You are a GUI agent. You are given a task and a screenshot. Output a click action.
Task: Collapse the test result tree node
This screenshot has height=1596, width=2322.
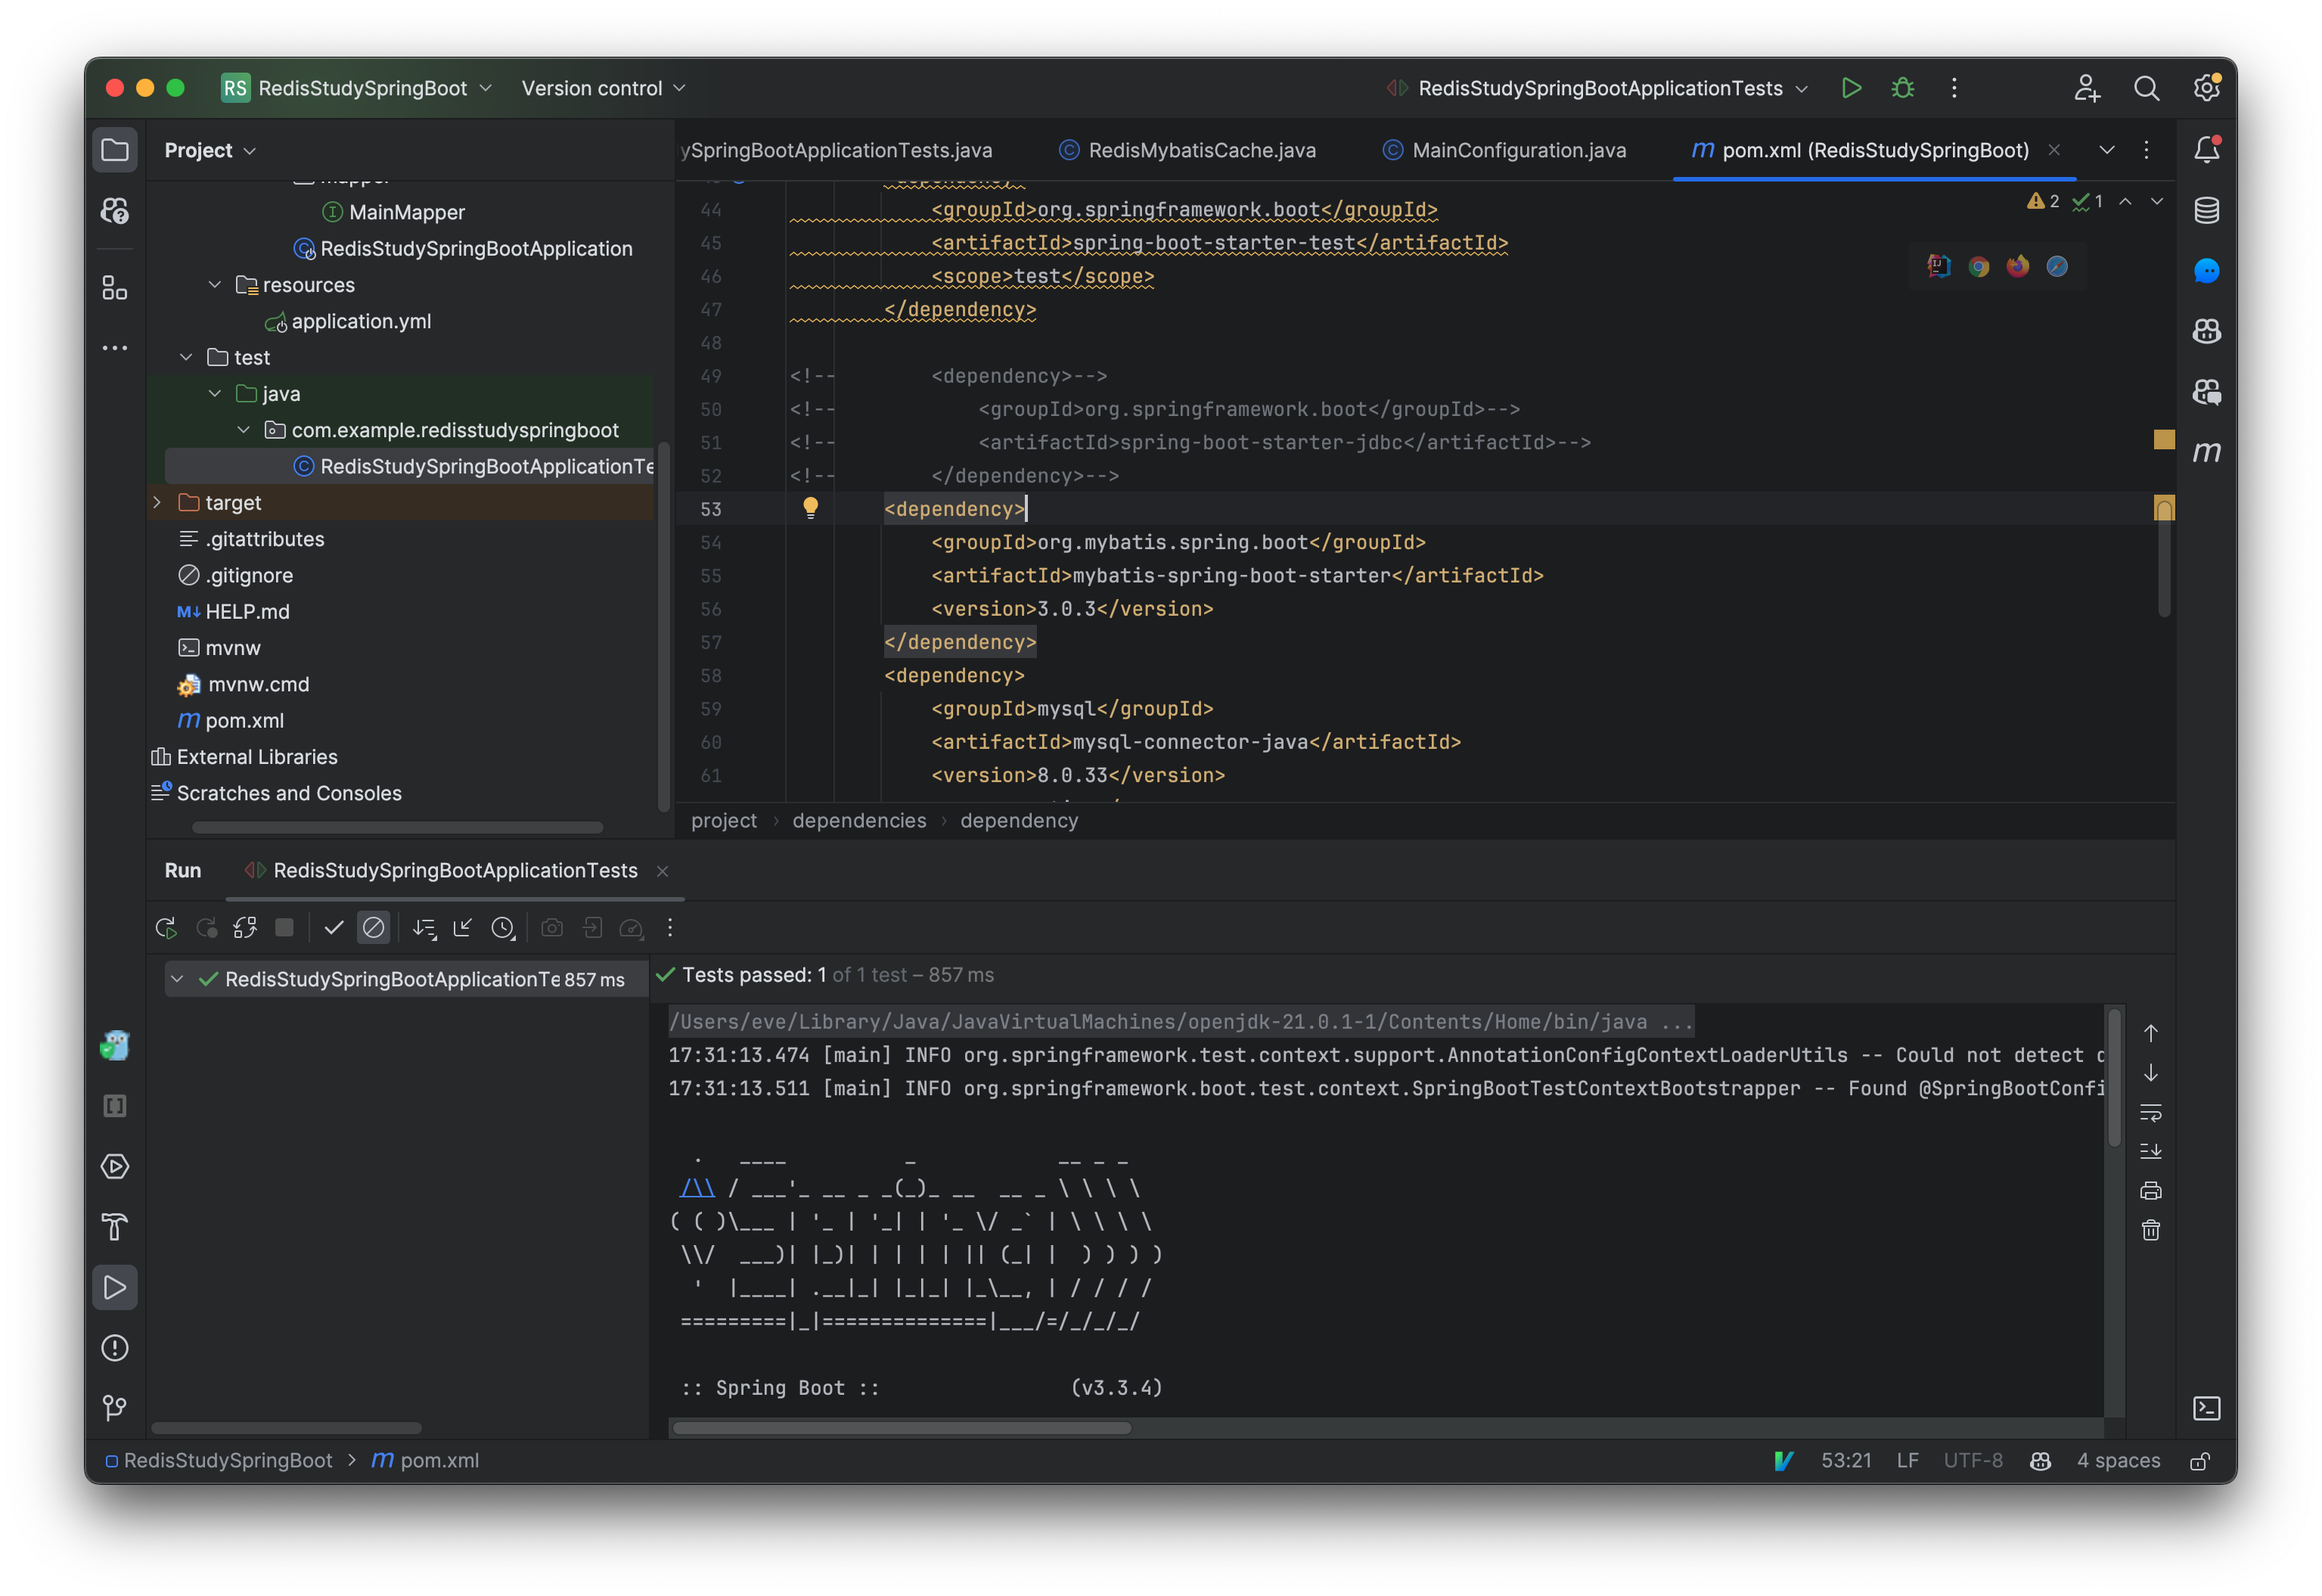pyautogui.click(x=178, y=979)
